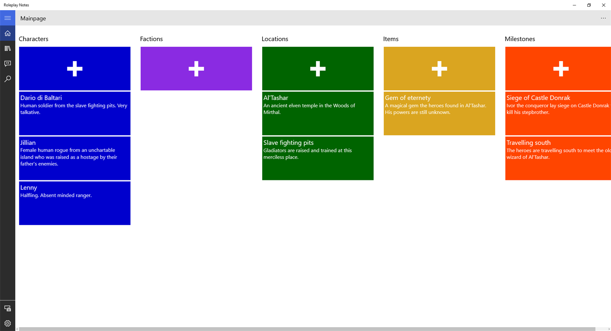Open the Al'Tashar location tile
The height and width of the screenshot is (331, 611).
318,113
